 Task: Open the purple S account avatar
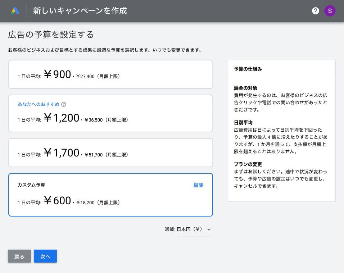(330, 11)
